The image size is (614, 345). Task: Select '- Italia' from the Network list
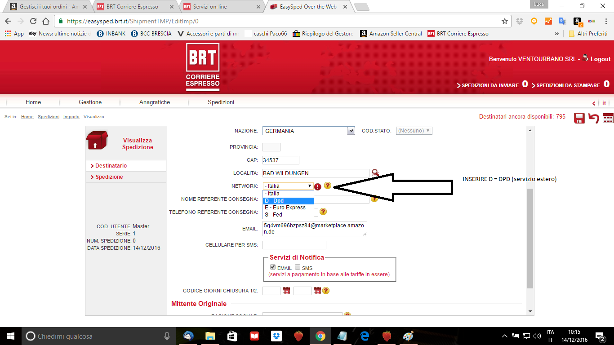tap(288, 194)
